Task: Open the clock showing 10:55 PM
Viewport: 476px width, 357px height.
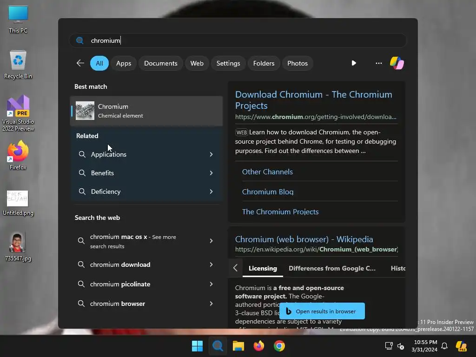Action: click(424, 346)
